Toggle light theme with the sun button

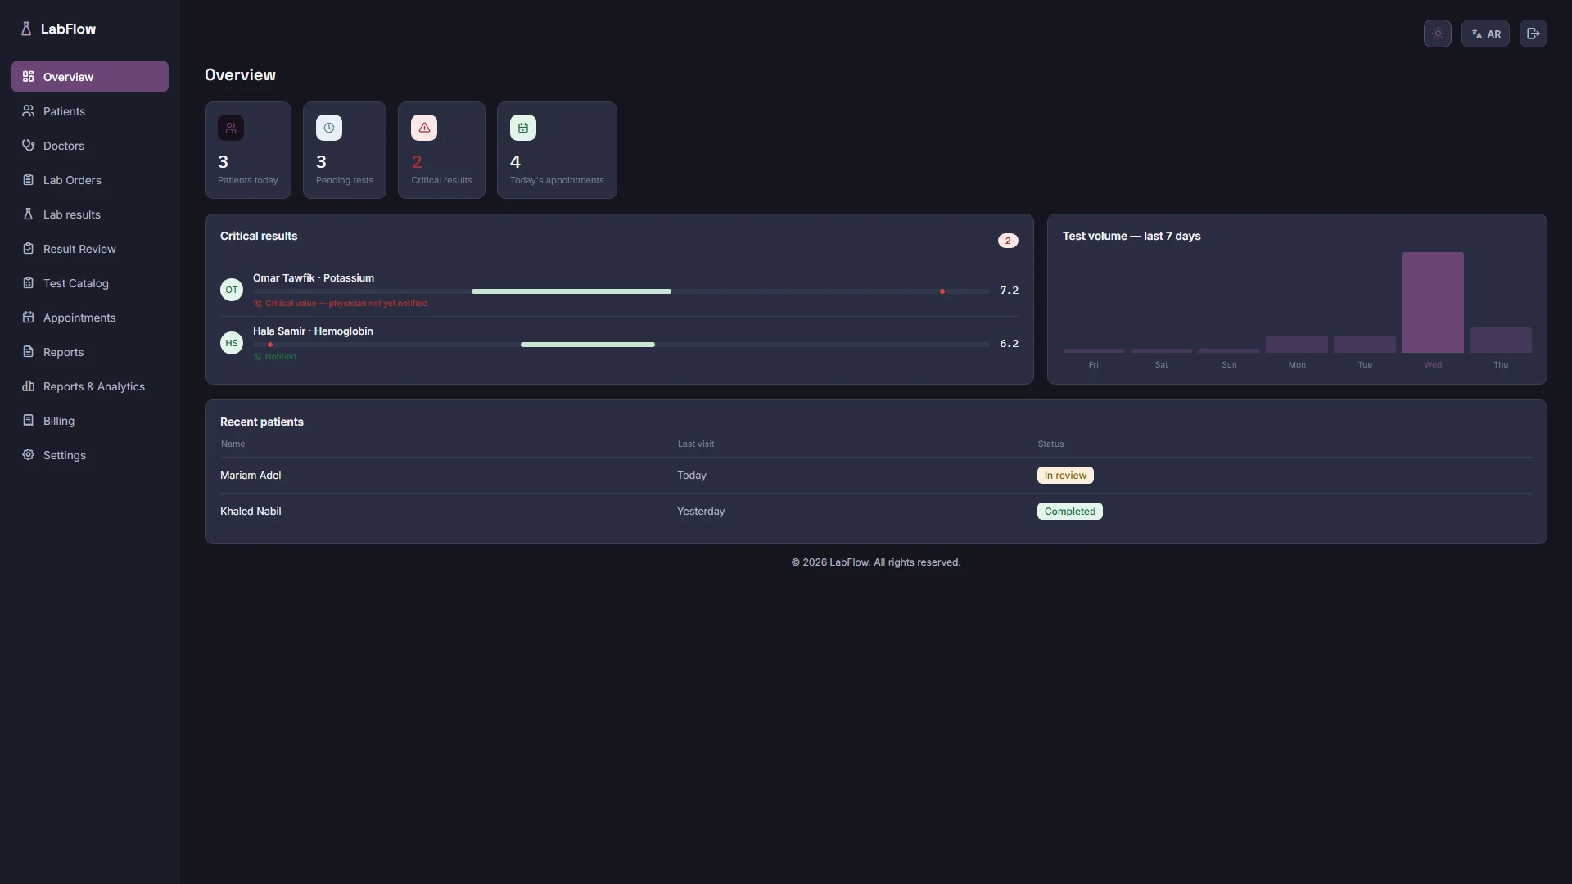click(x=1438, y=34)
